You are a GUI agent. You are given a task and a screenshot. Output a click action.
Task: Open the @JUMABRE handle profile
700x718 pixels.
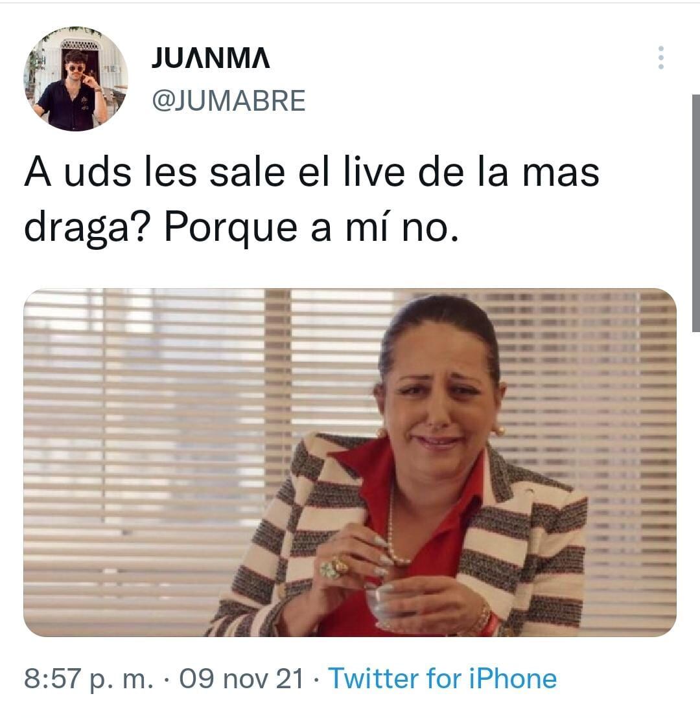pyautogui.click(x=228, y=101)
